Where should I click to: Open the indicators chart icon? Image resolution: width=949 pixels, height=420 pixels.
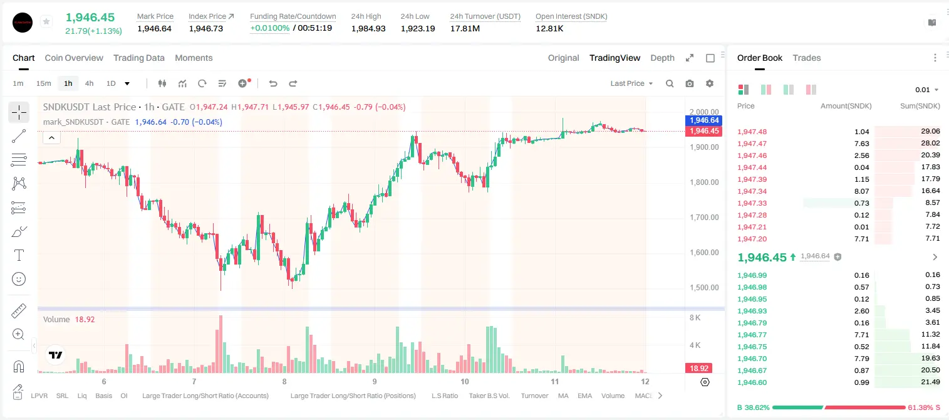coord(182,83)
